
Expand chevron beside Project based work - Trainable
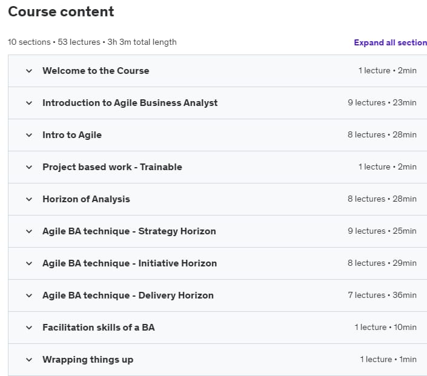point(29,167)
